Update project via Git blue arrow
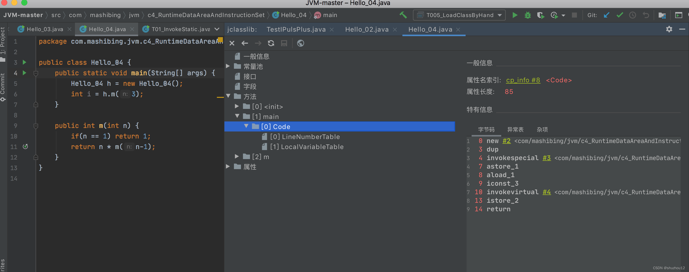Image resolution: width=689 pixels, height=272 pixels. click(x=606, y=15)
